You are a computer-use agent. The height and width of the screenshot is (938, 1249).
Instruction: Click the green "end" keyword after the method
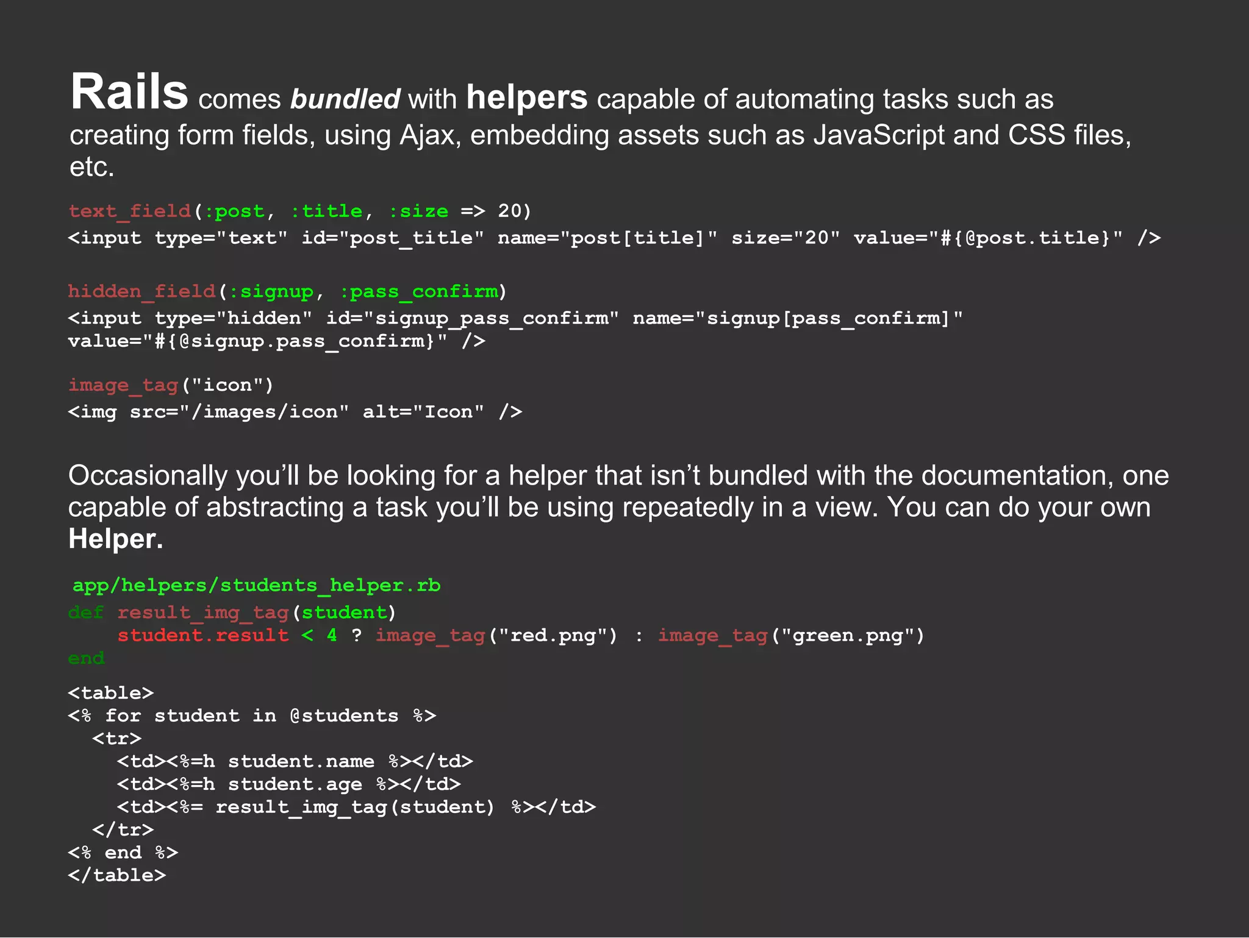[x=87, y=658]
